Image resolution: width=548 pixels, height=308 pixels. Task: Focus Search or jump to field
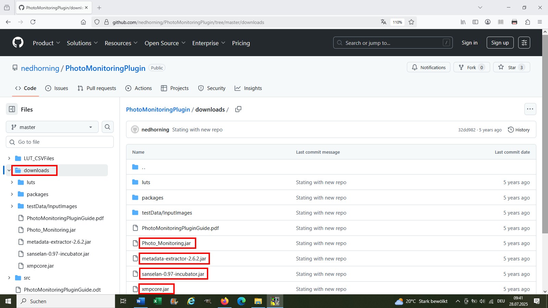393,43
